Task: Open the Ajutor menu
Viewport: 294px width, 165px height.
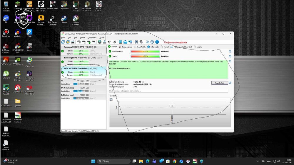Action: tap(102, 38)
